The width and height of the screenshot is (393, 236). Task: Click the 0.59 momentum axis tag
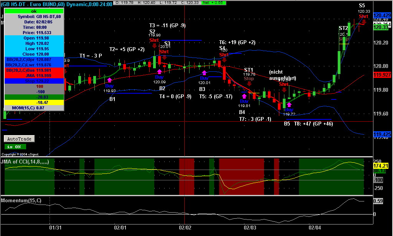click(378, 201)
